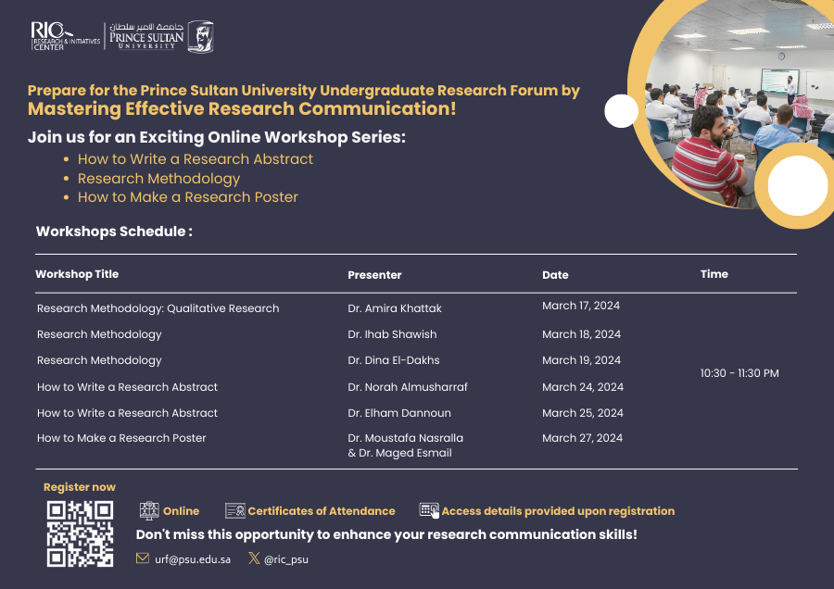Click the date 'March 17, 2024'

tap(581, 306)
